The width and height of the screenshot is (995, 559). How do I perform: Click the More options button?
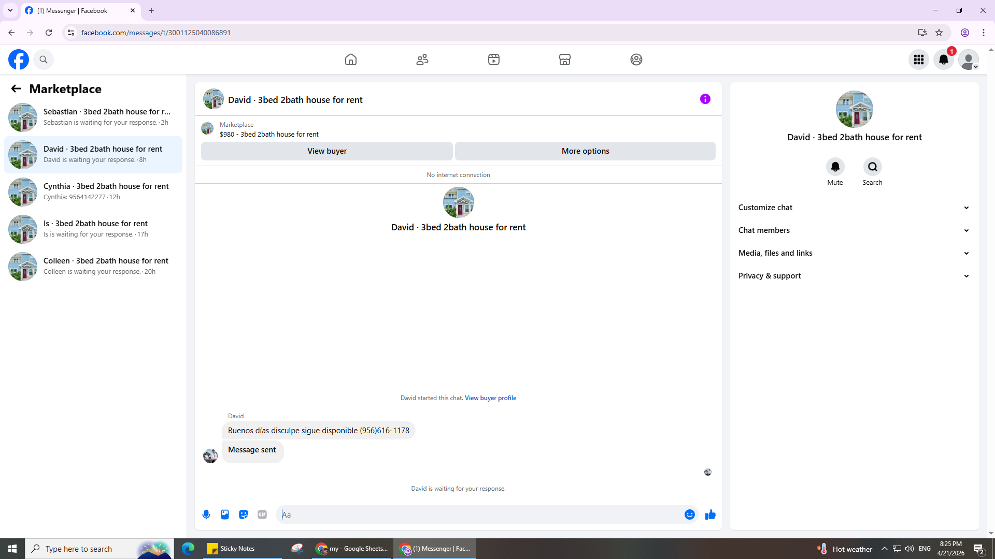click(585, 151)
